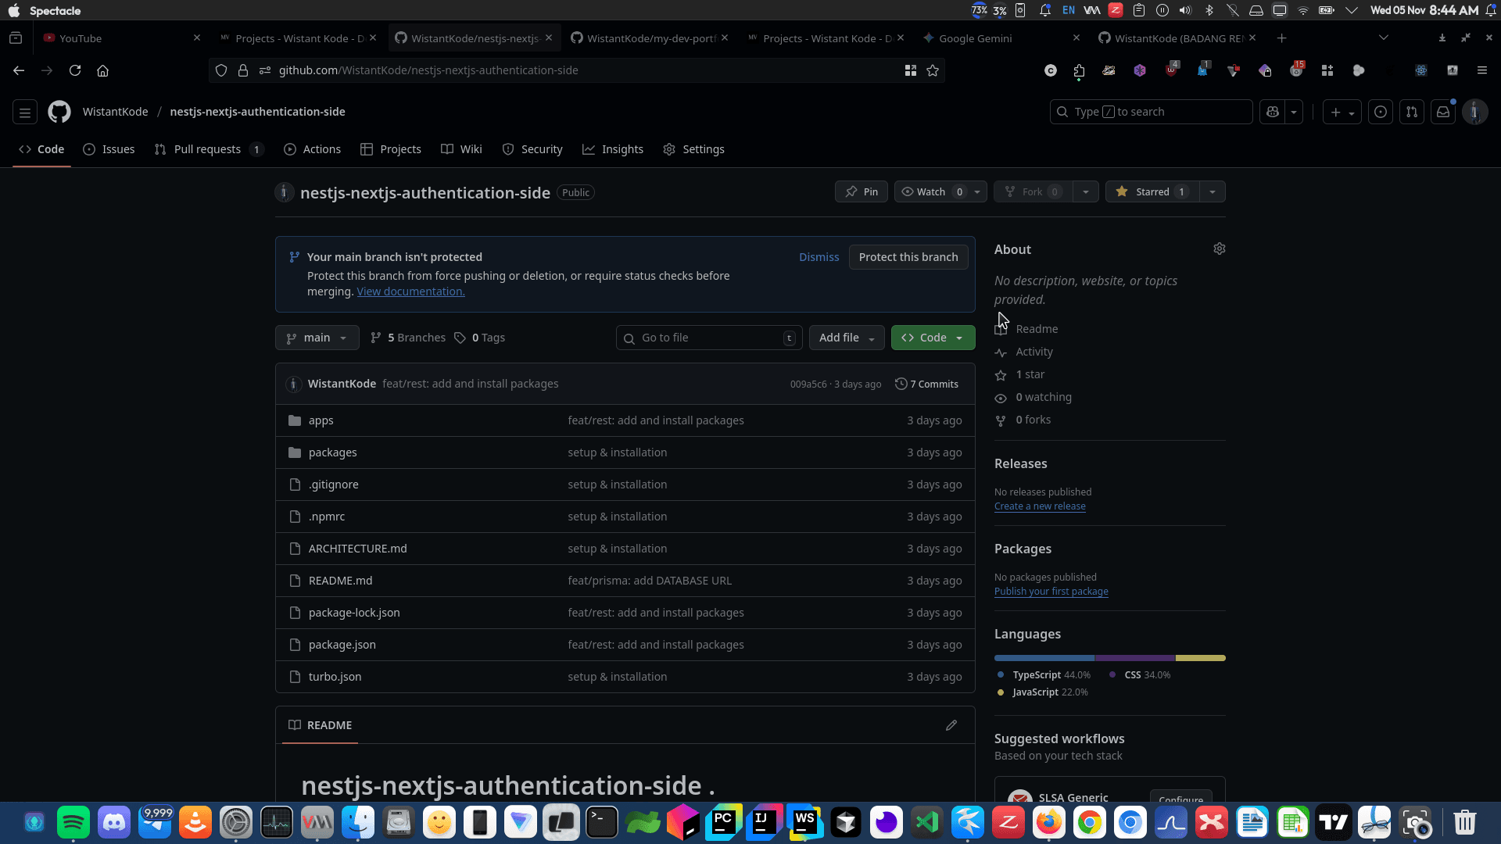This screenshot has width=1501, height=844.
Task: Click the languages color bar TypeScript segment
Action: click(1044, 658)
